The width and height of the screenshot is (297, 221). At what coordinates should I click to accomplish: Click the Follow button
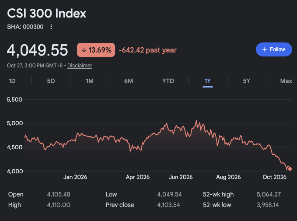[x=274, y=49]
